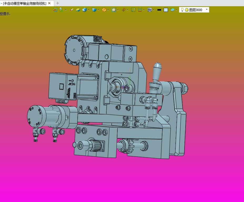This screenshot has height=202, width=244.
Task: Toggle the light bulb layer visibility icon
Action: [182, 10]
